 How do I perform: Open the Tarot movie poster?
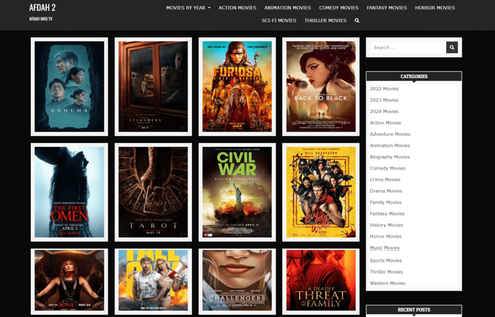pyautogui.click(x=153, y=192)
